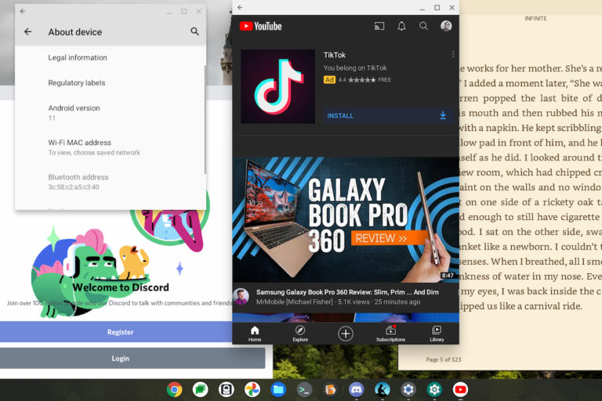
Task: Open Google Photos from the shelf
Action: (252, 389)
